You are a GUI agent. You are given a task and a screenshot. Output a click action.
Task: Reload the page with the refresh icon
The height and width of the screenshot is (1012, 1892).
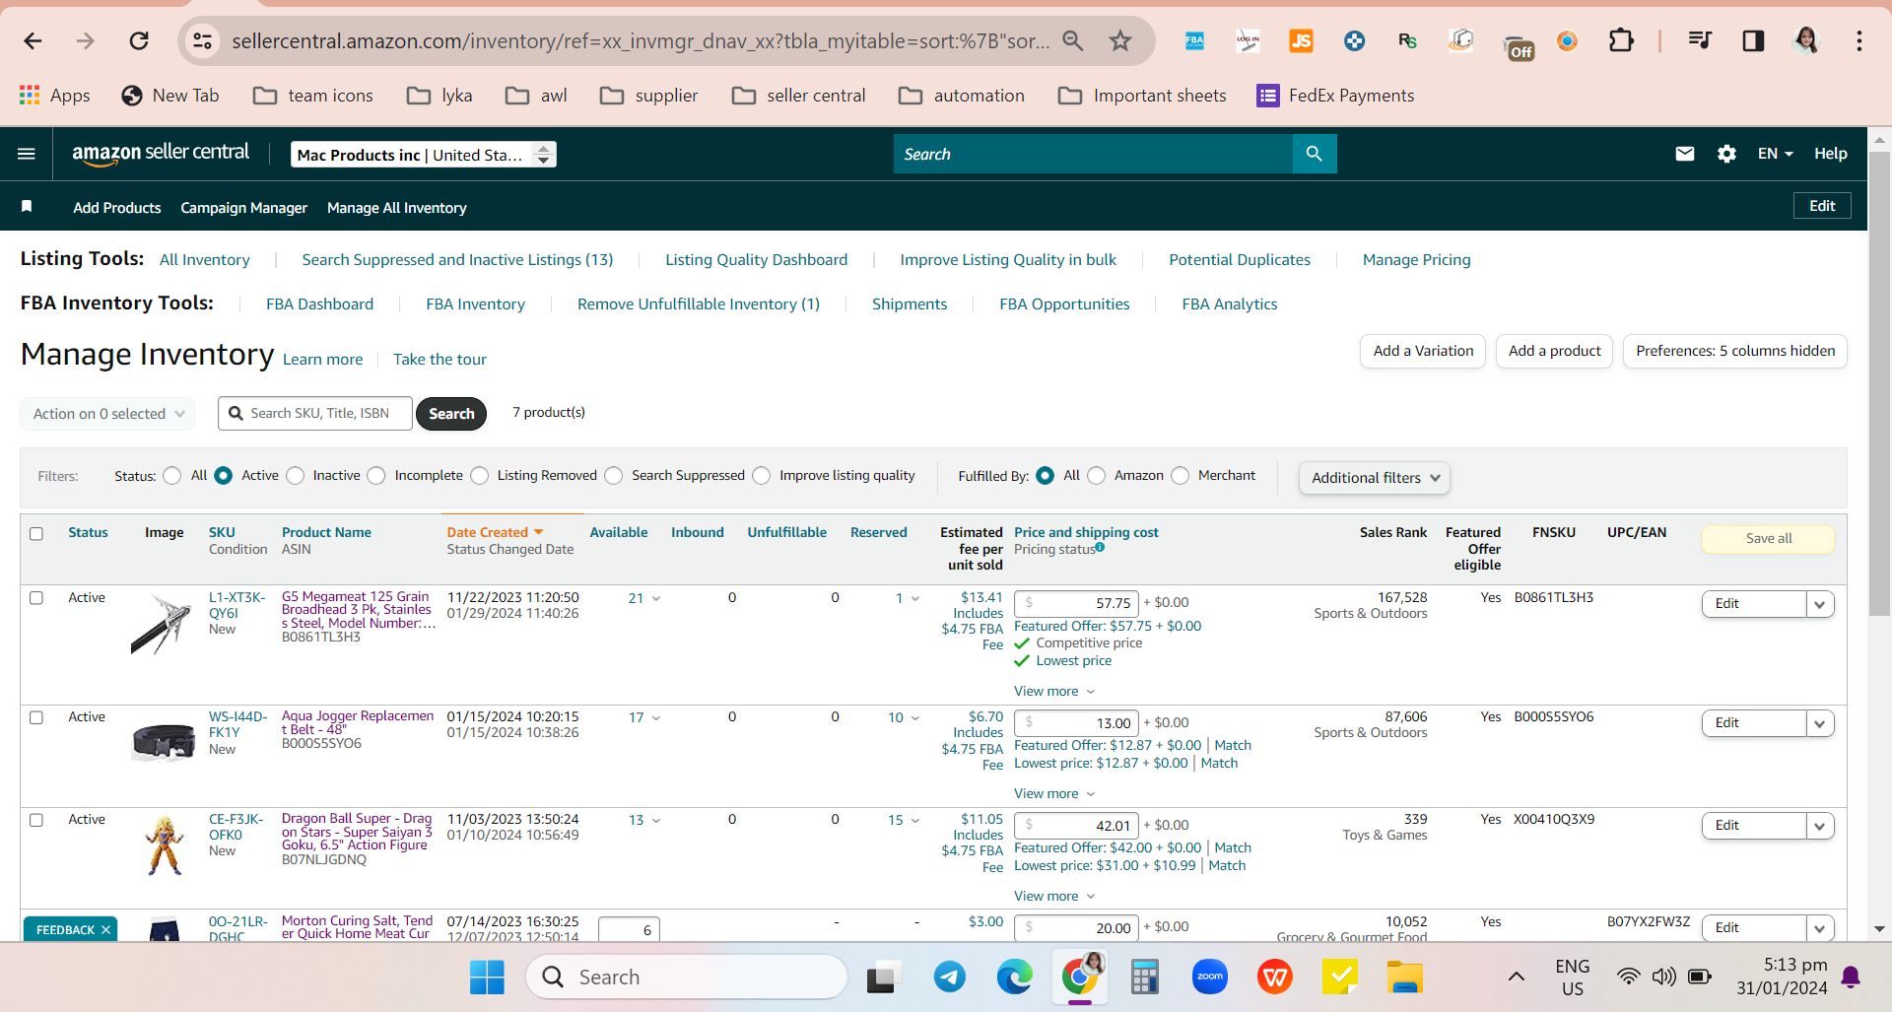pos(139,40)
